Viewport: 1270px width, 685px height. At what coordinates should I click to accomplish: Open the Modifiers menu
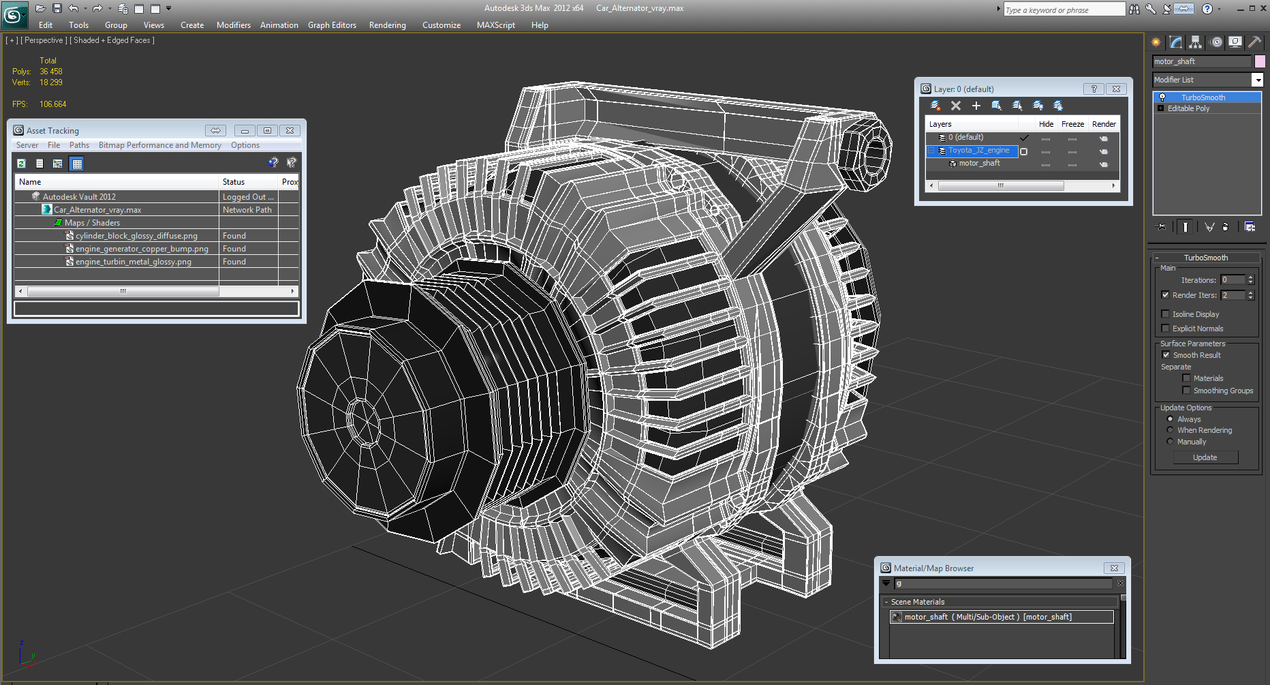tap(234, 25)
